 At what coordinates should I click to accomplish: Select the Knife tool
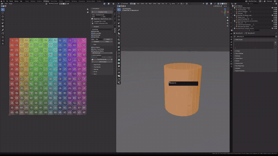point(119,57)
